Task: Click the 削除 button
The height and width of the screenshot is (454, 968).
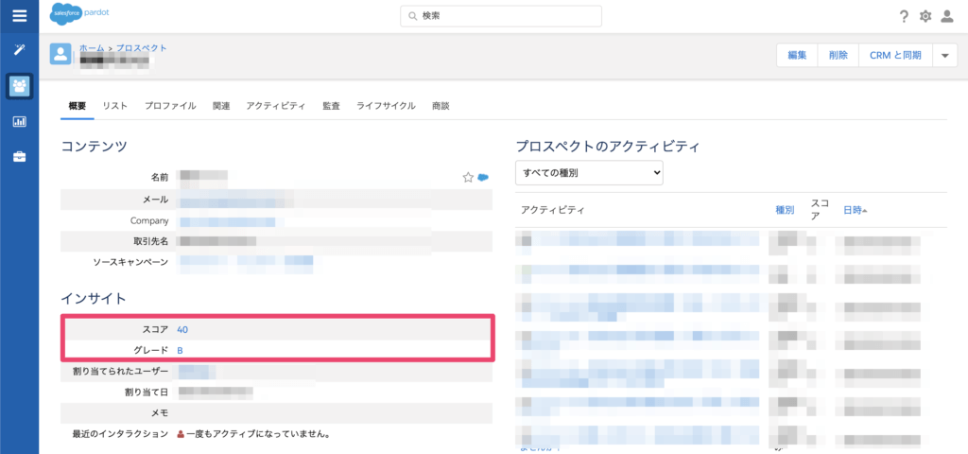Action: (838, 56)
